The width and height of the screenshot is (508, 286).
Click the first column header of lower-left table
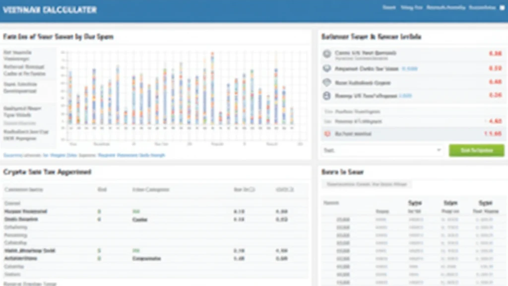pos(23,190)
